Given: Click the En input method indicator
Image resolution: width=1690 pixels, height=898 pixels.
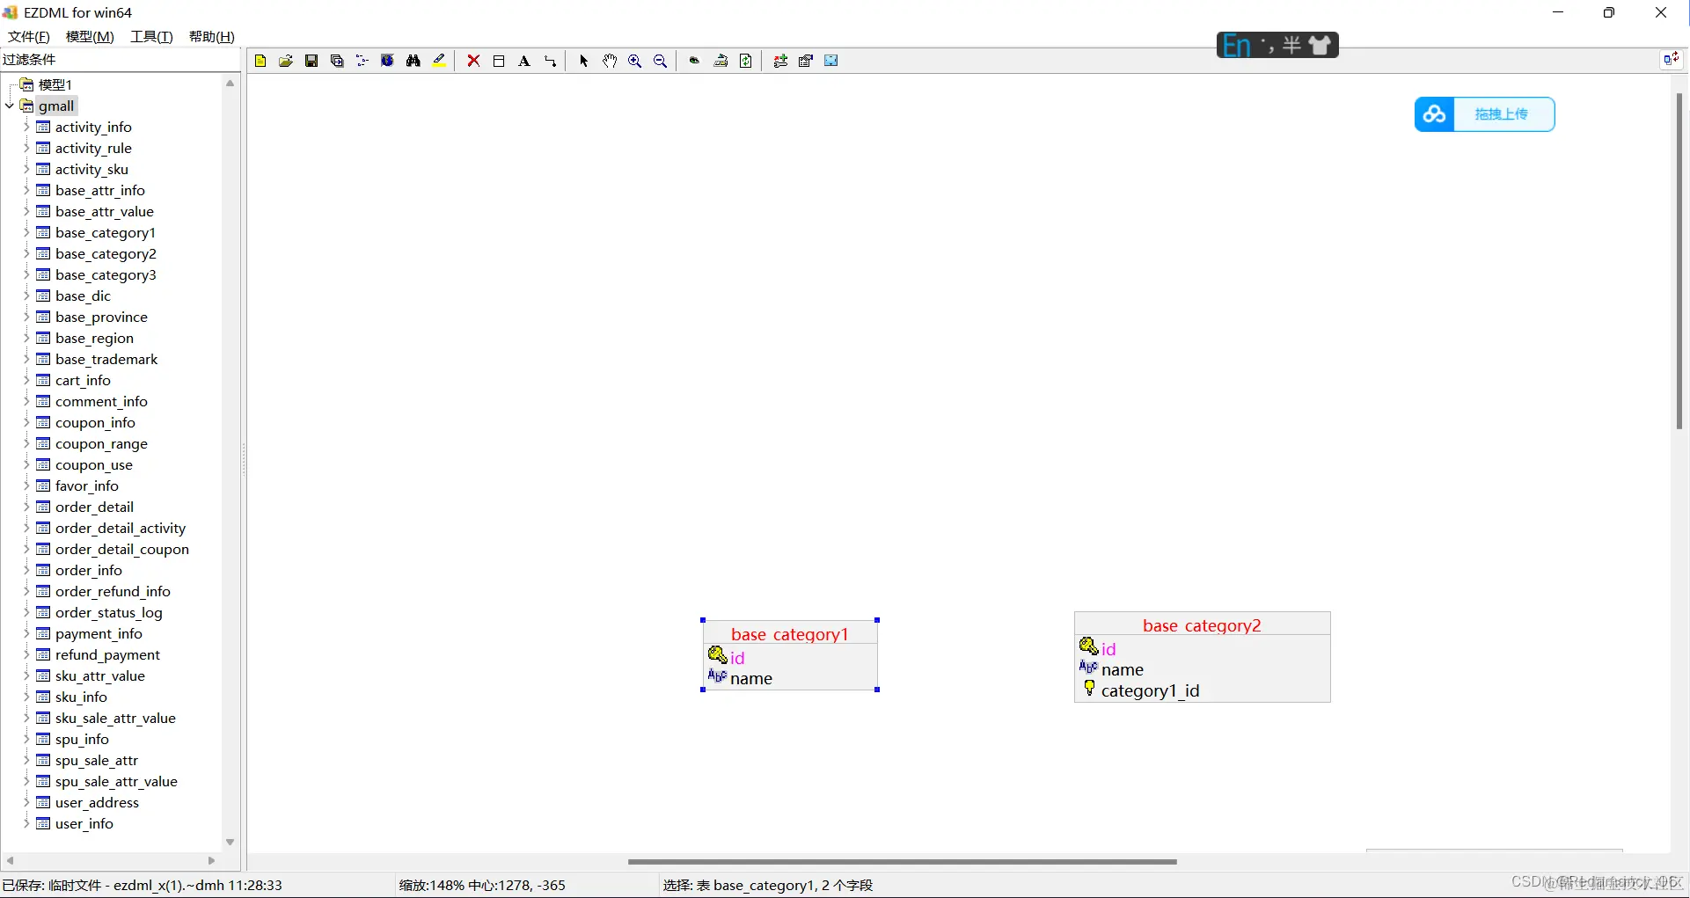Looking at the screenshot, I should click(1236, 45).
